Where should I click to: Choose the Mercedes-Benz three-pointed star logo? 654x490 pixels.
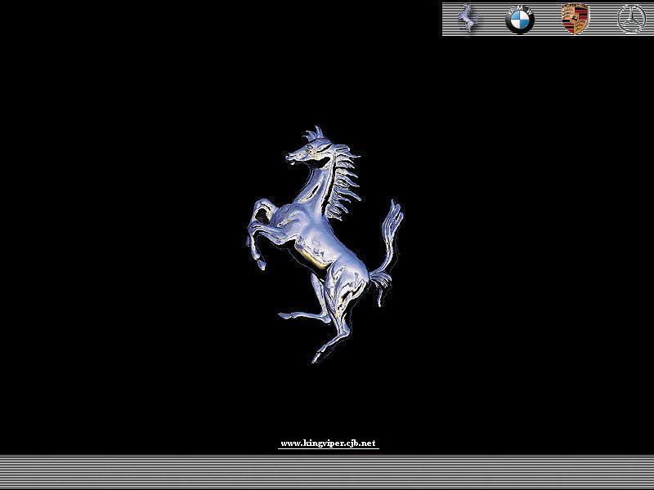click(631, 19)
